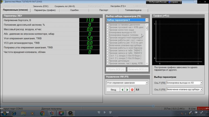Viewport: 209px width, 117px height.
Task: Click the green left arrow decrease button
Action: 123,90
